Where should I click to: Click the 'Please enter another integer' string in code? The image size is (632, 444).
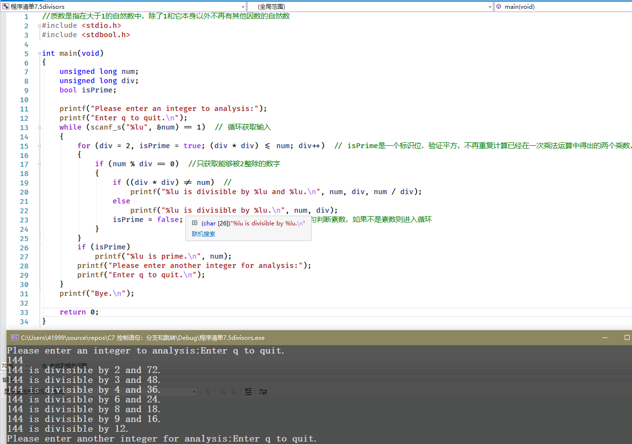(x=206, y=266)
